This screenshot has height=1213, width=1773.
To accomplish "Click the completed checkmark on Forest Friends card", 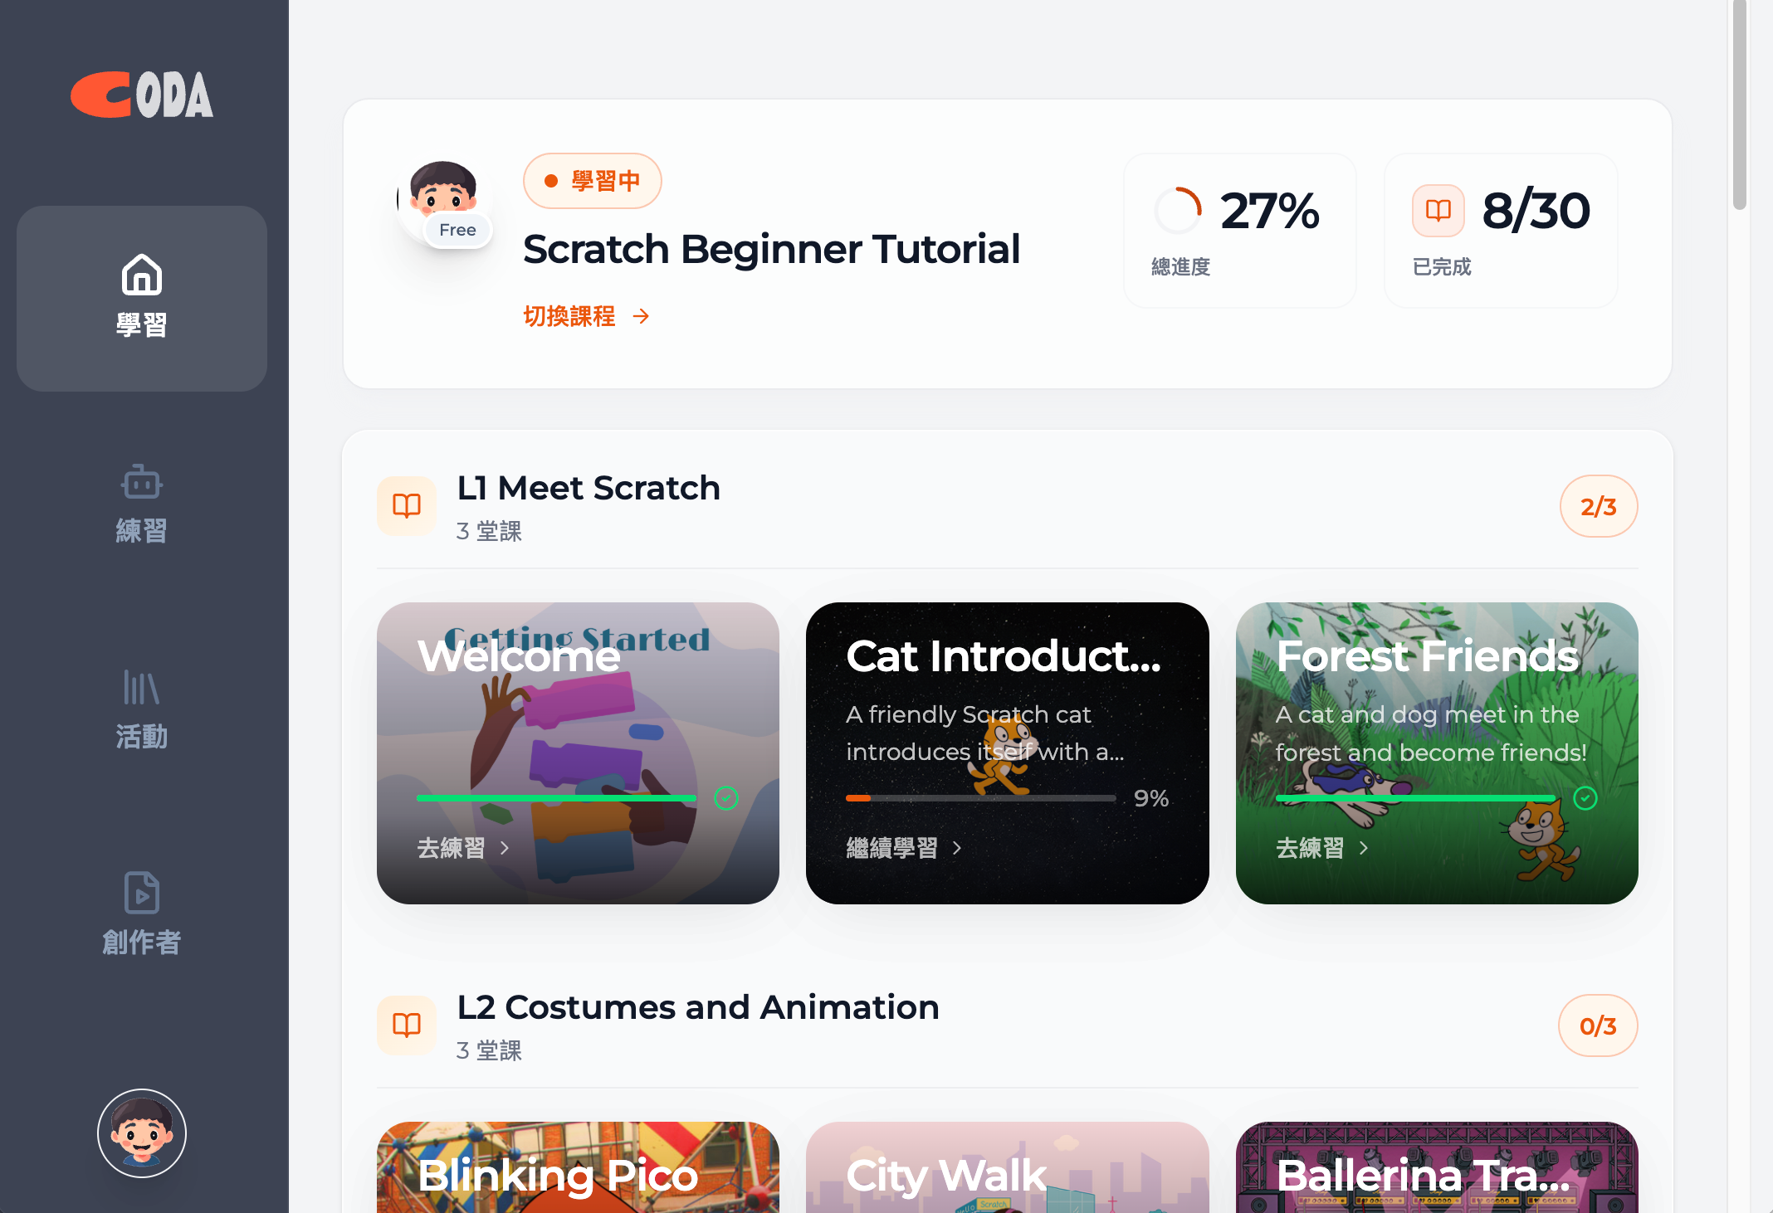I will (x=1585, y=798).
